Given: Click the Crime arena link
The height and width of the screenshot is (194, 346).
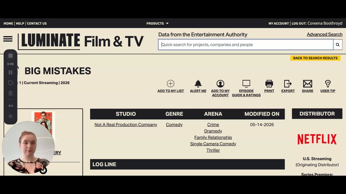Looking at the screenshot, I should pyautogui.click(x=213, y=125).
